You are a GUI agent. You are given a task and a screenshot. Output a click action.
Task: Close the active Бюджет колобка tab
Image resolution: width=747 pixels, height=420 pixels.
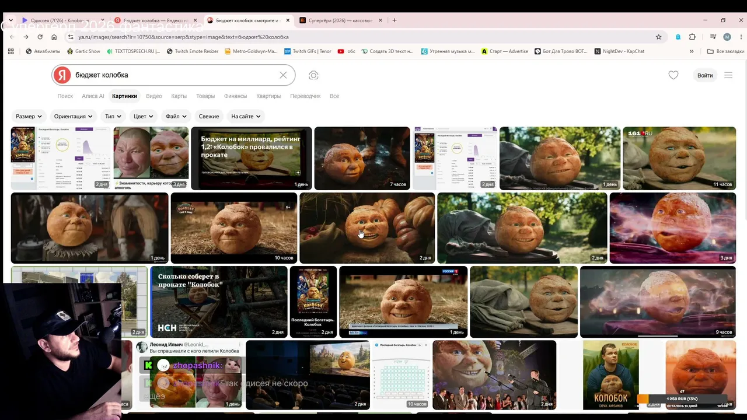(288, 20)
